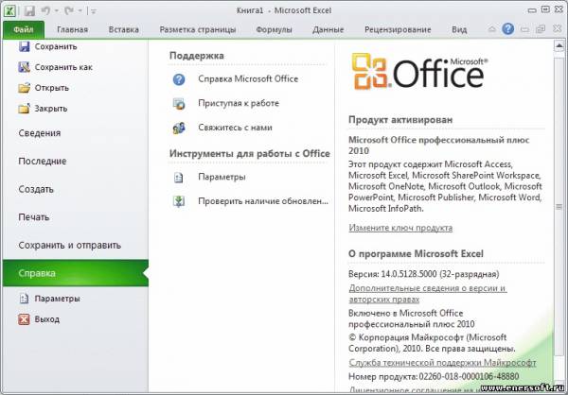The width and height of the screenshot is (568, 395).
Task: Click the Открыть folder icon
Action: (24, 88)
